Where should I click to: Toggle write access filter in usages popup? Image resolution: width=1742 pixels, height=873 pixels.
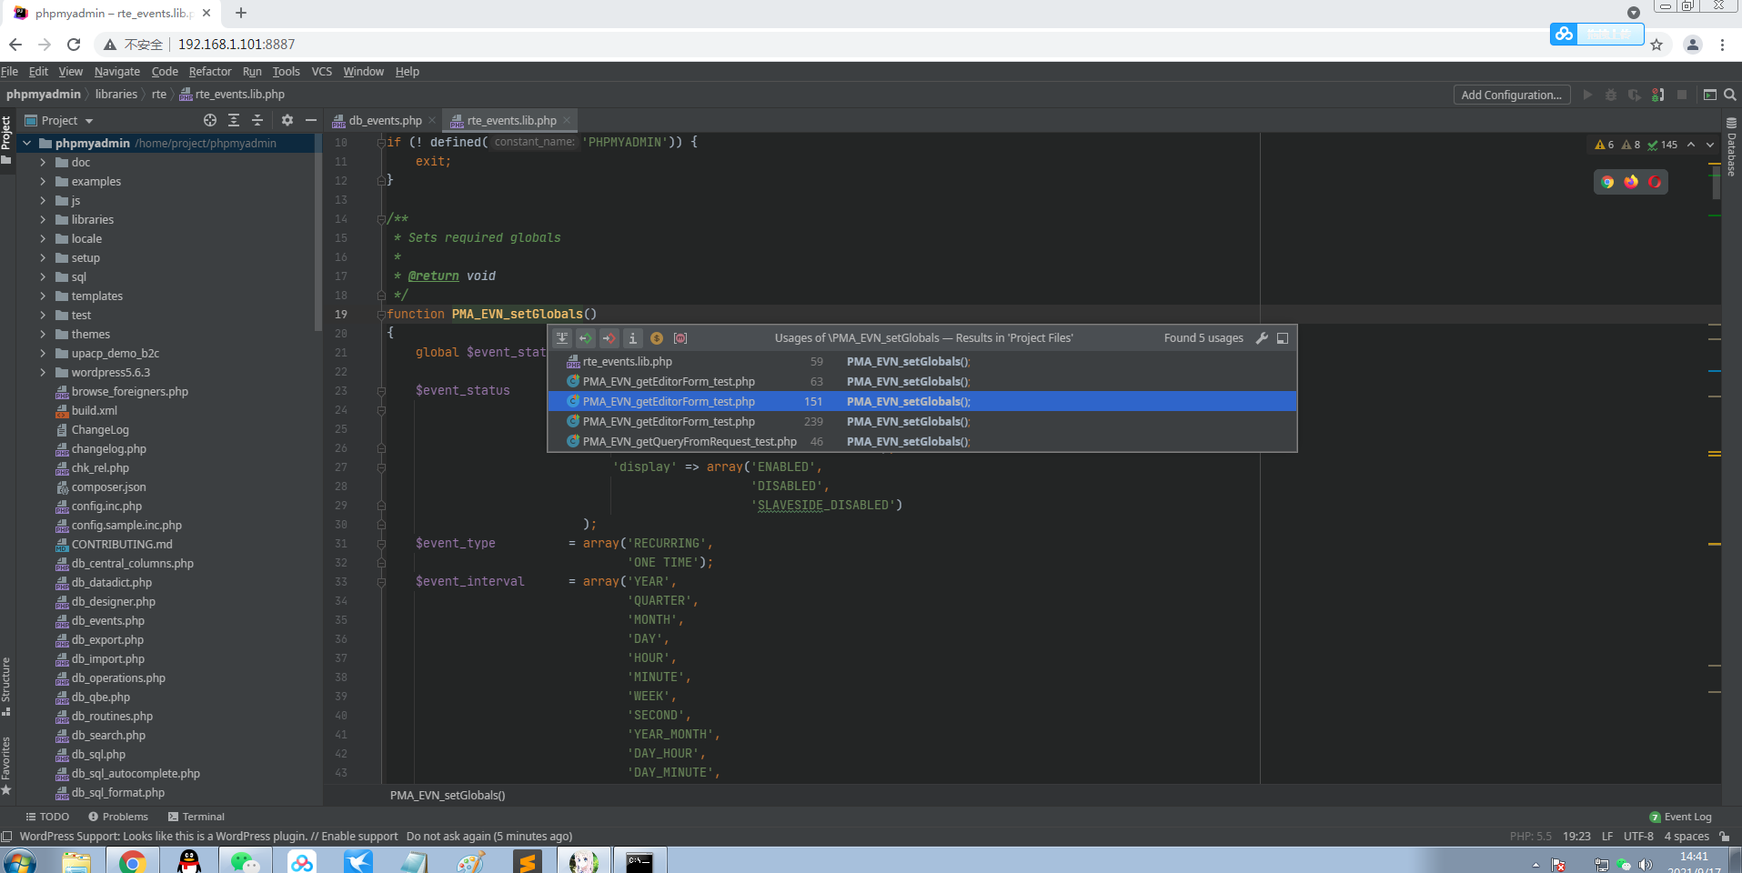coord(609,338)
